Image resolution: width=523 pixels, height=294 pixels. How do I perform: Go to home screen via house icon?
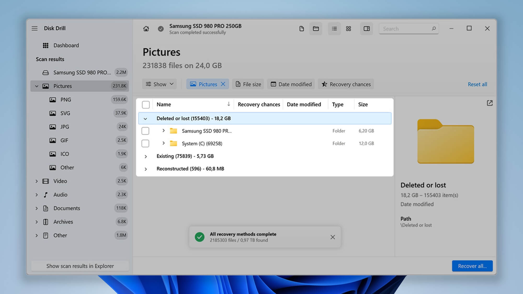(146, 28)
